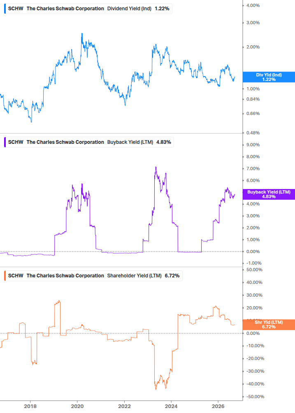The width and height of the screenshot is (295, 413).
Task: Click the blue color bar of Dividend Yield legend
Action: (5, 9)
